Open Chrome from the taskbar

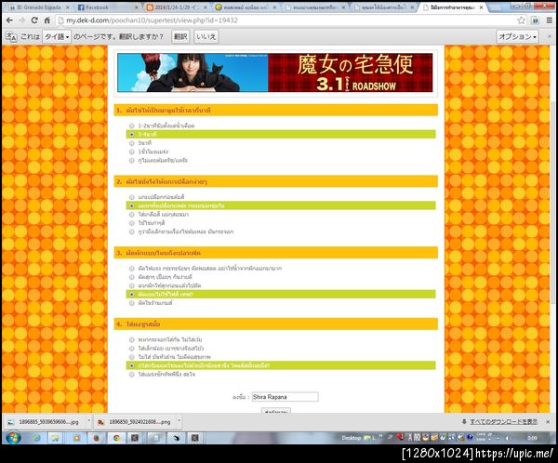click(116, 438)
